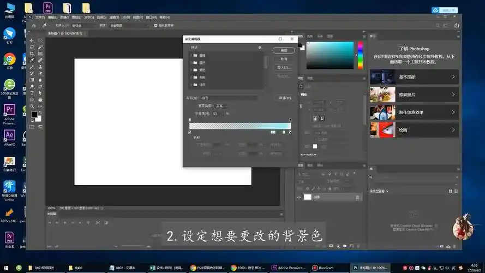
Task: Click the 确定 button in gradient editor
Action: tap(284, 50)
